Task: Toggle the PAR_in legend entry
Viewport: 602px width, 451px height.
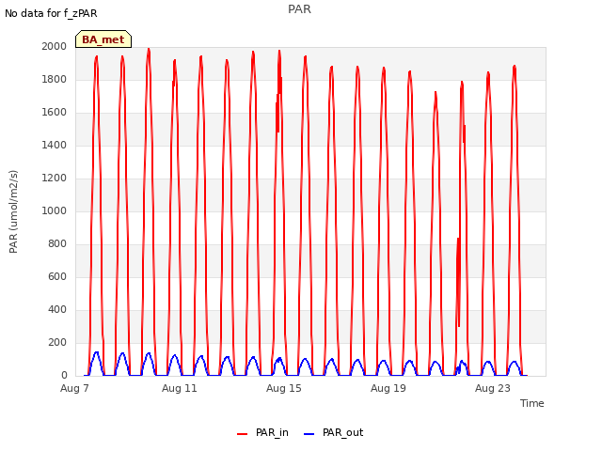Action: (263, 432)
